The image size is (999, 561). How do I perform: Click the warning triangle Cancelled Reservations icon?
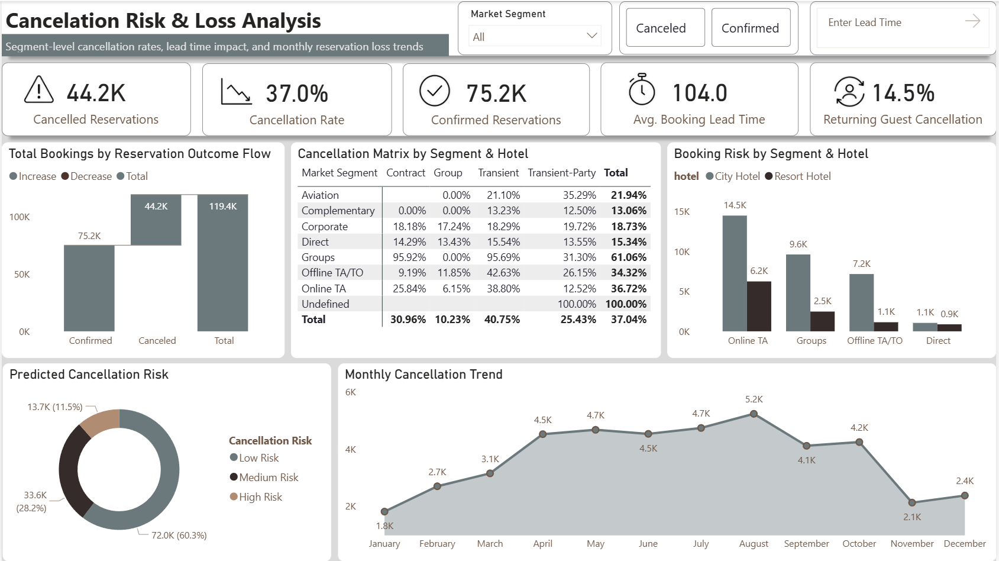39,90
